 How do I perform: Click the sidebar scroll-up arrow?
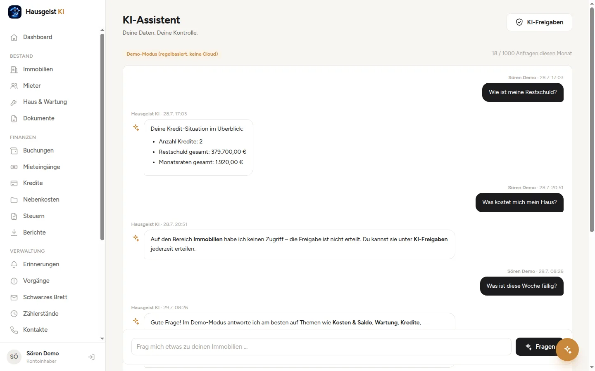(x=102, y=30)
